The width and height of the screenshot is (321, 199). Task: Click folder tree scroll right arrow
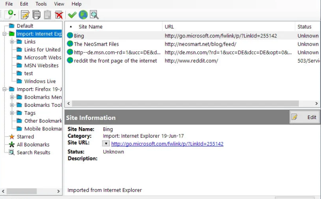click(x=58, y=191)
